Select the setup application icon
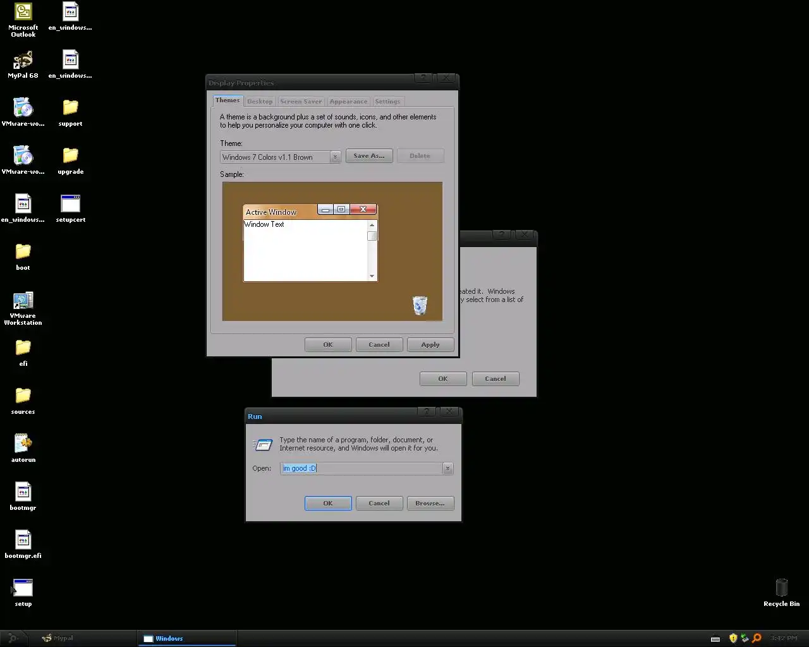 tap(23, 593)
